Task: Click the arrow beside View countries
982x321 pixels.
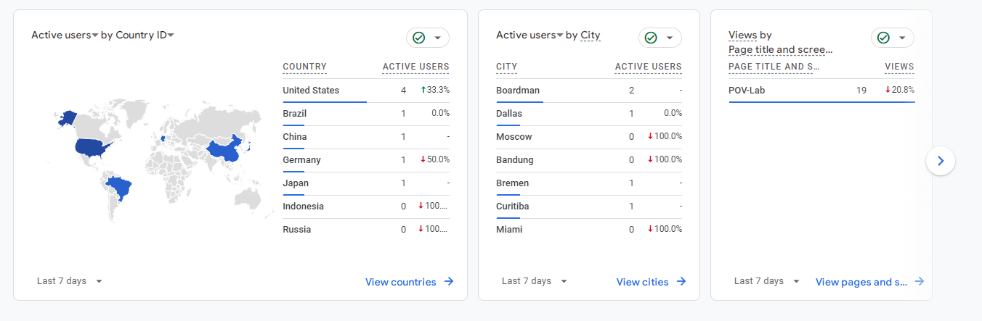Action: (449, 282)
